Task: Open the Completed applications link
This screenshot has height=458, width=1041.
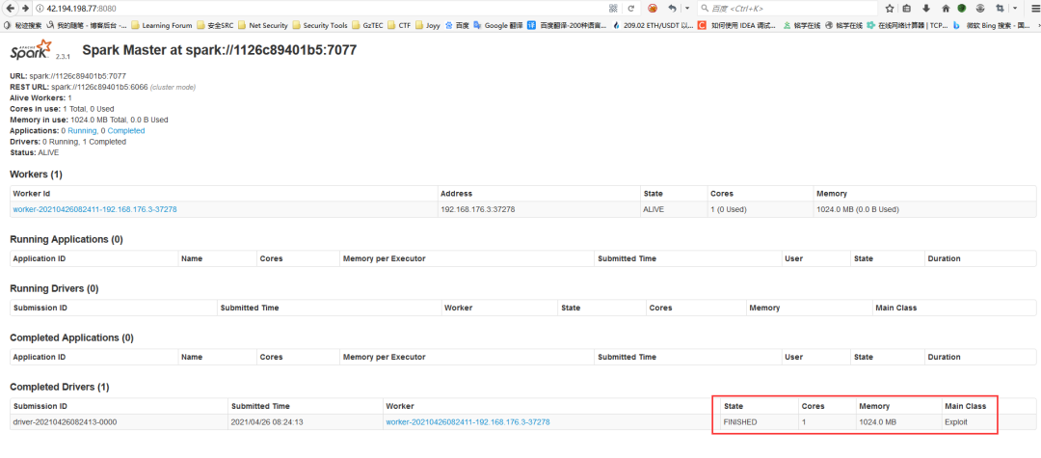Action: [x=126, y=131]
